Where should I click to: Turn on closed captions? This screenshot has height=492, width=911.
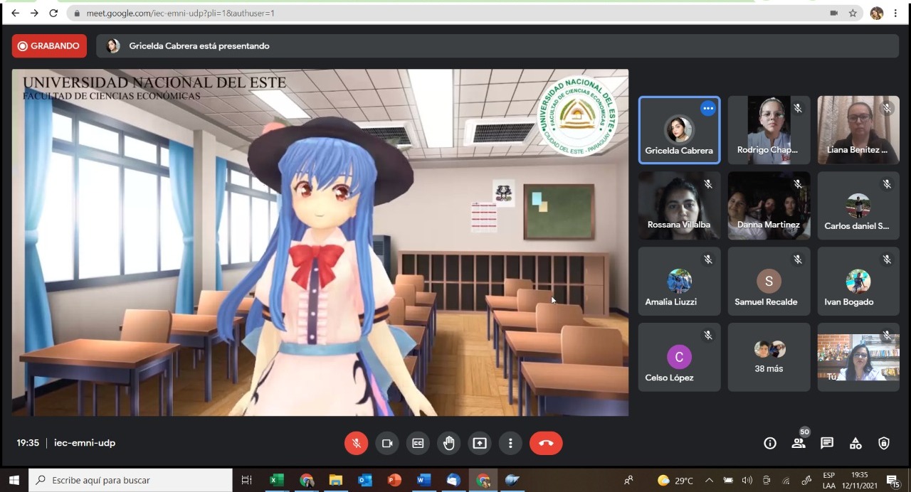click(x=418, y=443)
